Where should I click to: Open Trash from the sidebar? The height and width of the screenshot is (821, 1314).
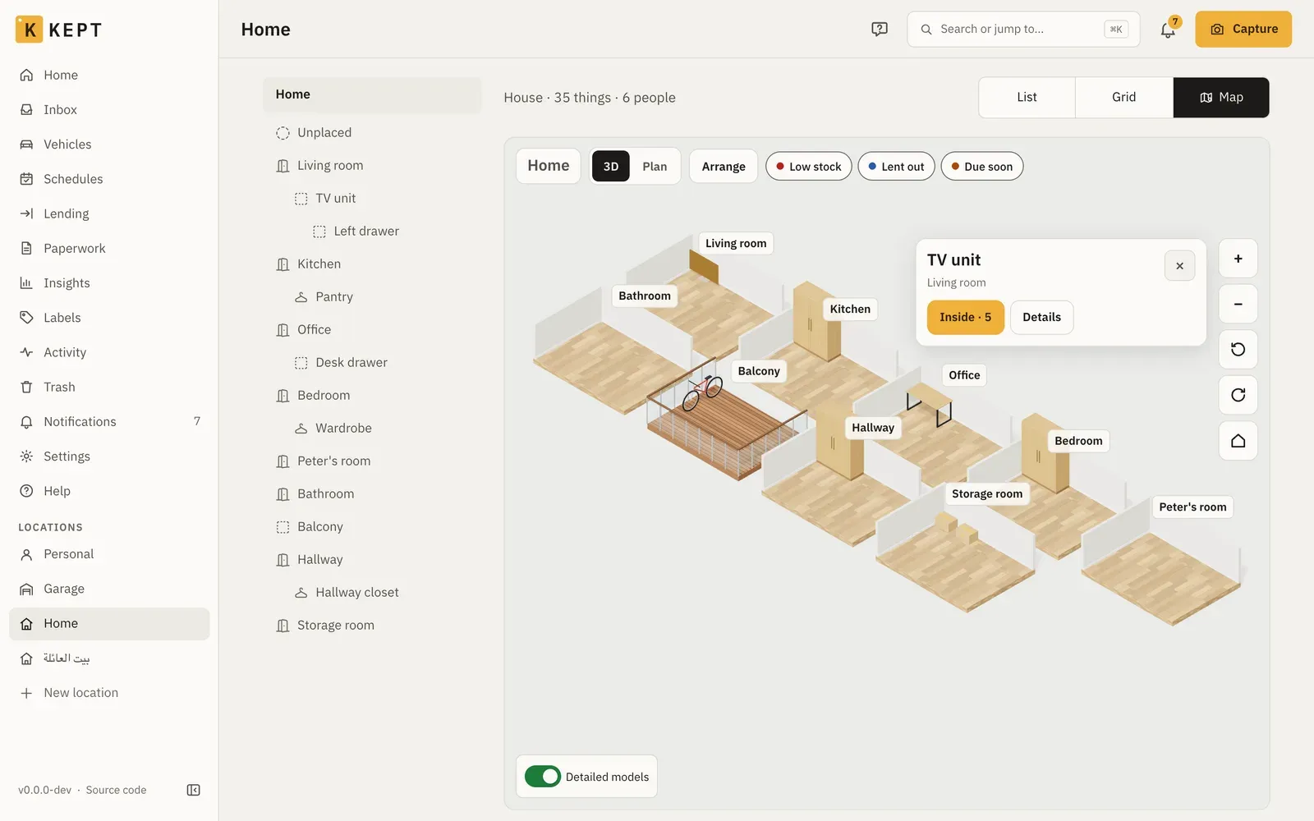click(x=109, y=387)
